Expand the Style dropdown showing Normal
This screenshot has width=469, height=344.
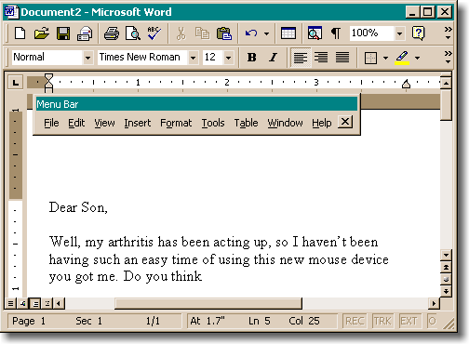[x=87, y=58]
